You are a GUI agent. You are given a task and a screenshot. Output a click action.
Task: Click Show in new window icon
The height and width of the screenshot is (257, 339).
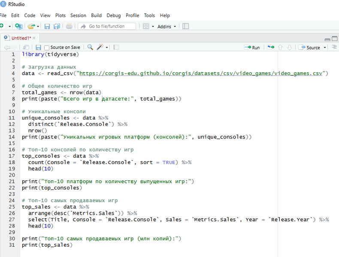pyautogui.click(x=26, y=47)
